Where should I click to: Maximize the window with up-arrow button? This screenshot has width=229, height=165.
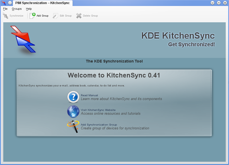219,3
